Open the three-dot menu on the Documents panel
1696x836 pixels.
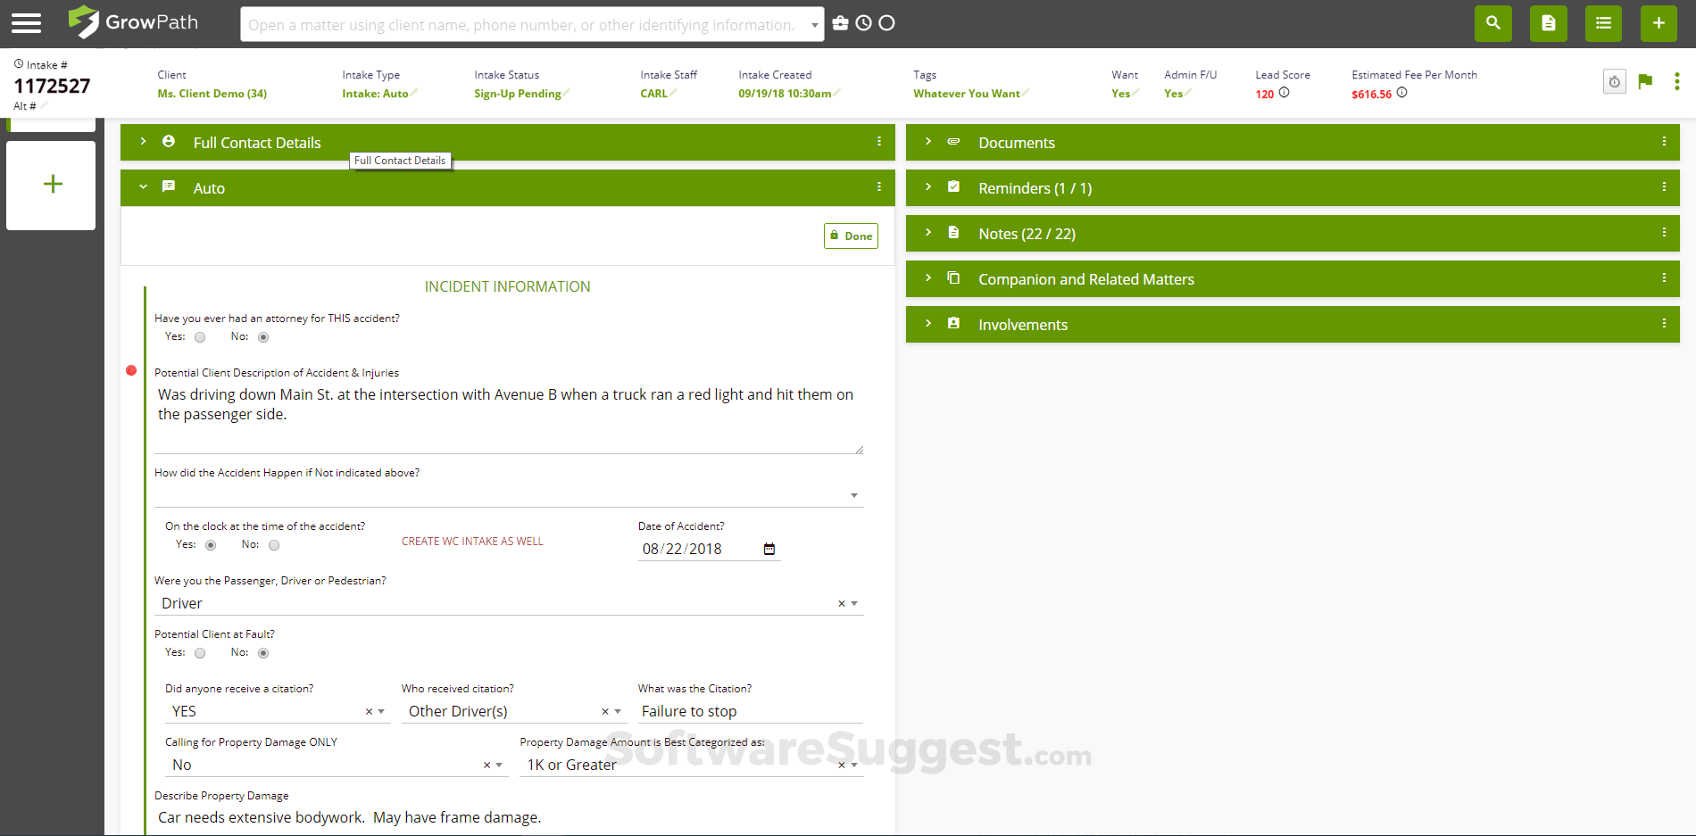coord(1663,141)
